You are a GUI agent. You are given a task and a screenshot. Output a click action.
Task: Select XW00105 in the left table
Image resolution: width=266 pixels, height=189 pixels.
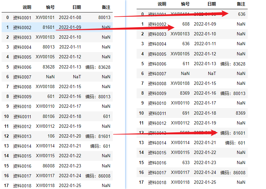(45, 57)
